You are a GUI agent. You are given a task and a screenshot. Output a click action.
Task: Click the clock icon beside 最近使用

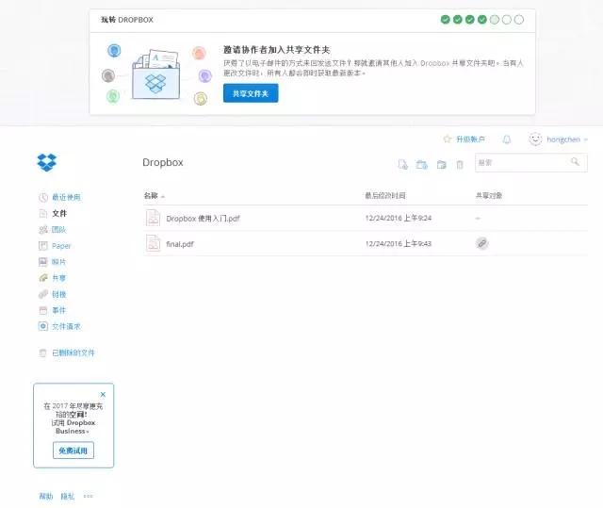(x=43, y=197)
